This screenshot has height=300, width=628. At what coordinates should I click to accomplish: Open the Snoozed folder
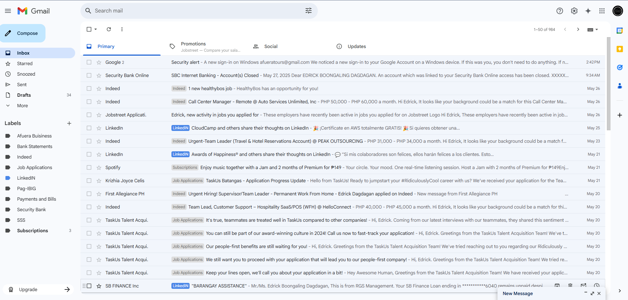tap(38, 74)
